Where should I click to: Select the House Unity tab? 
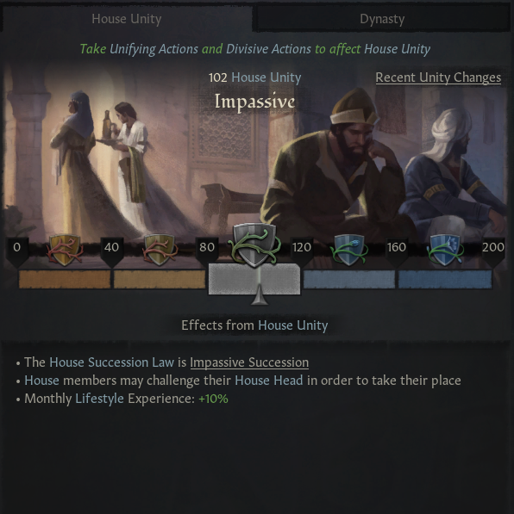coord(127,19)
